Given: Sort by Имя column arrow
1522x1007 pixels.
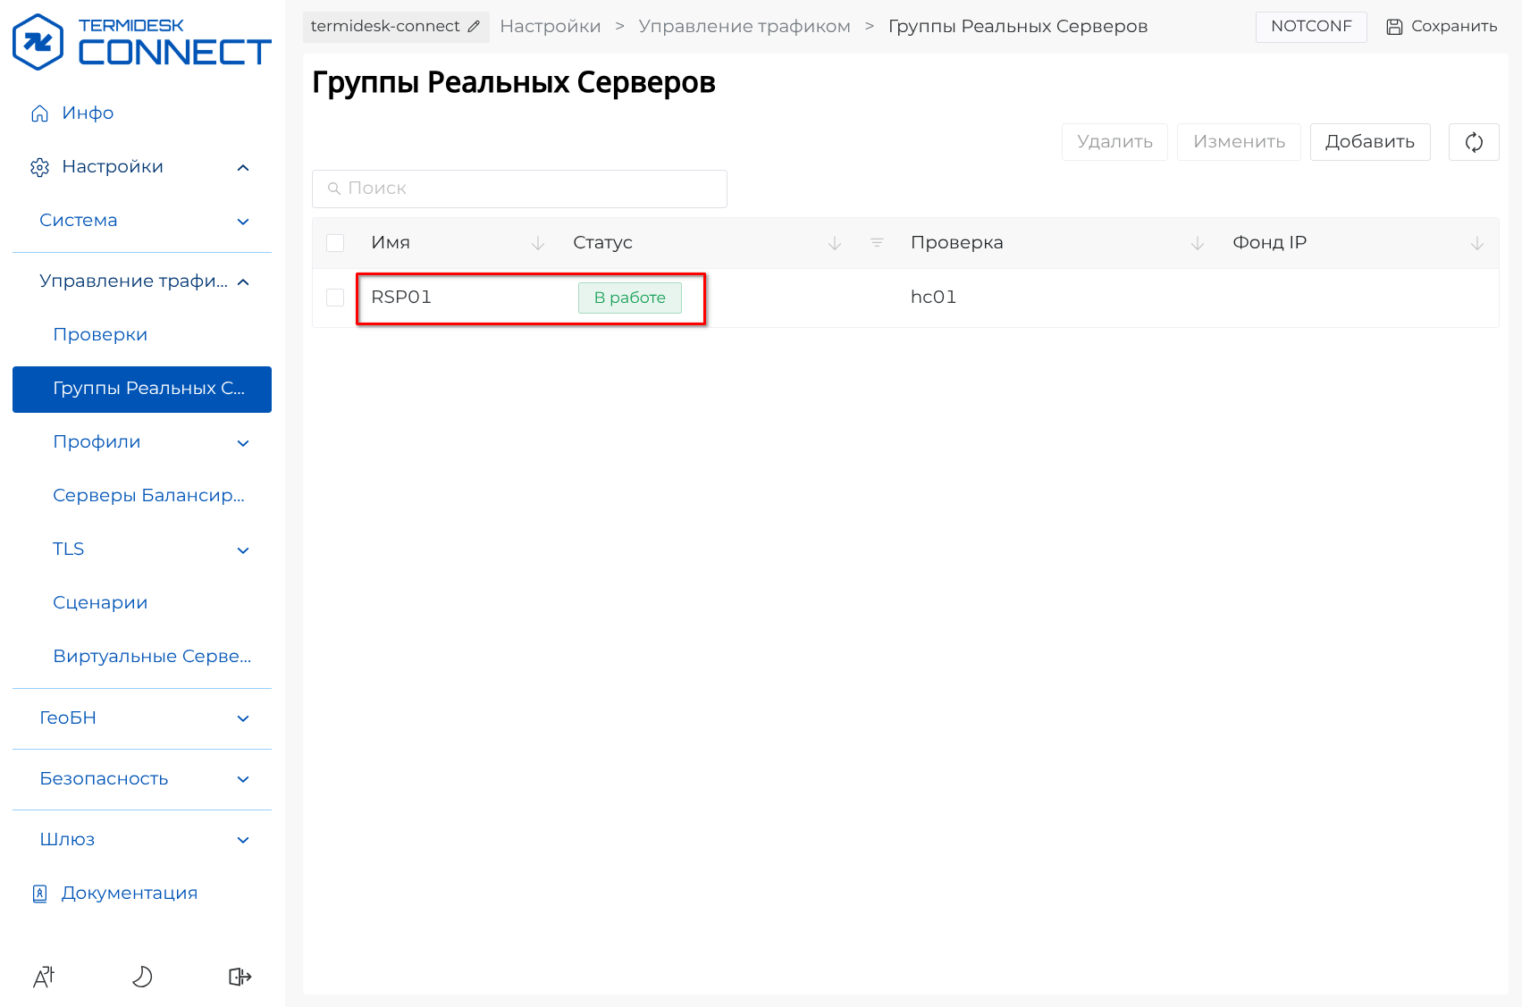Looking at the screenshot, I should [538, 243].
